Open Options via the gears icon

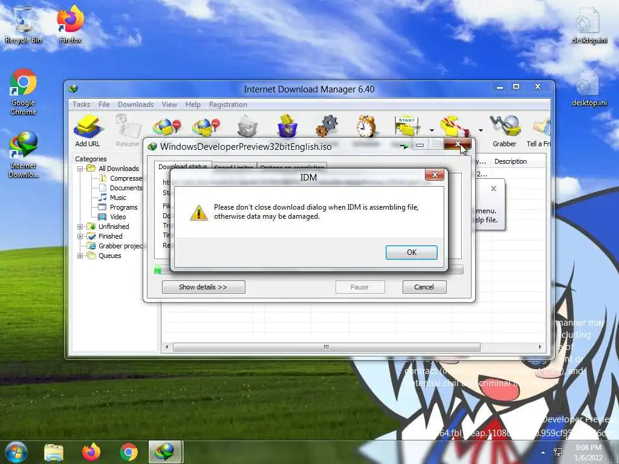tap(327, 126)
